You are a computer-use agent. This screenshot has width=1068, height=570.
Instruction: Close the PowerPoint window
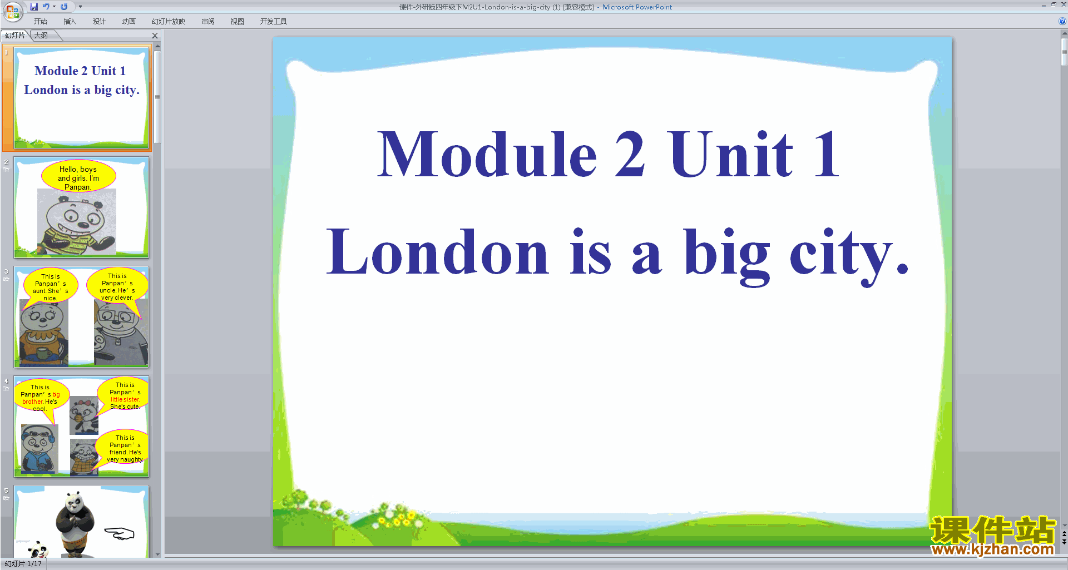point(1063,4)
